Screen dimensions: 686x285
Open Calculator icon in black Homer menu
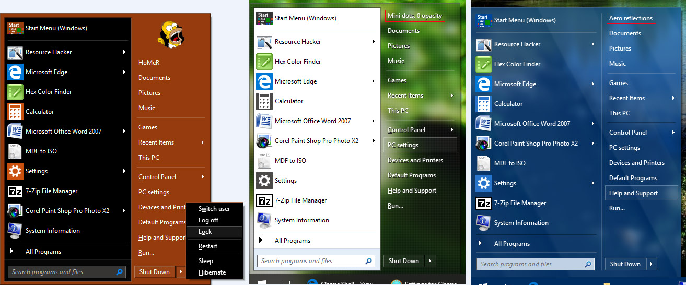click(15, 112)
